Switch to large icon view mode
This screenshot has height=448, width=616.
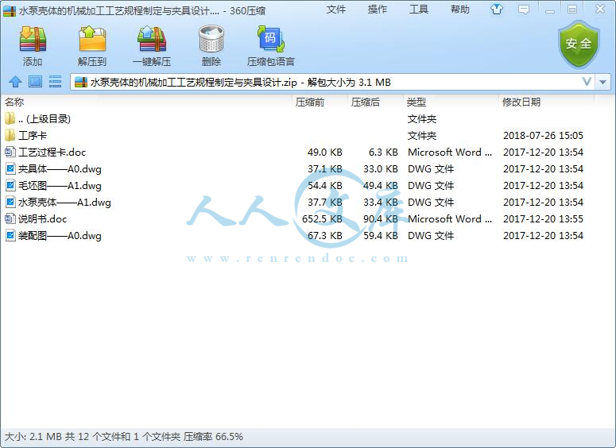35,82
